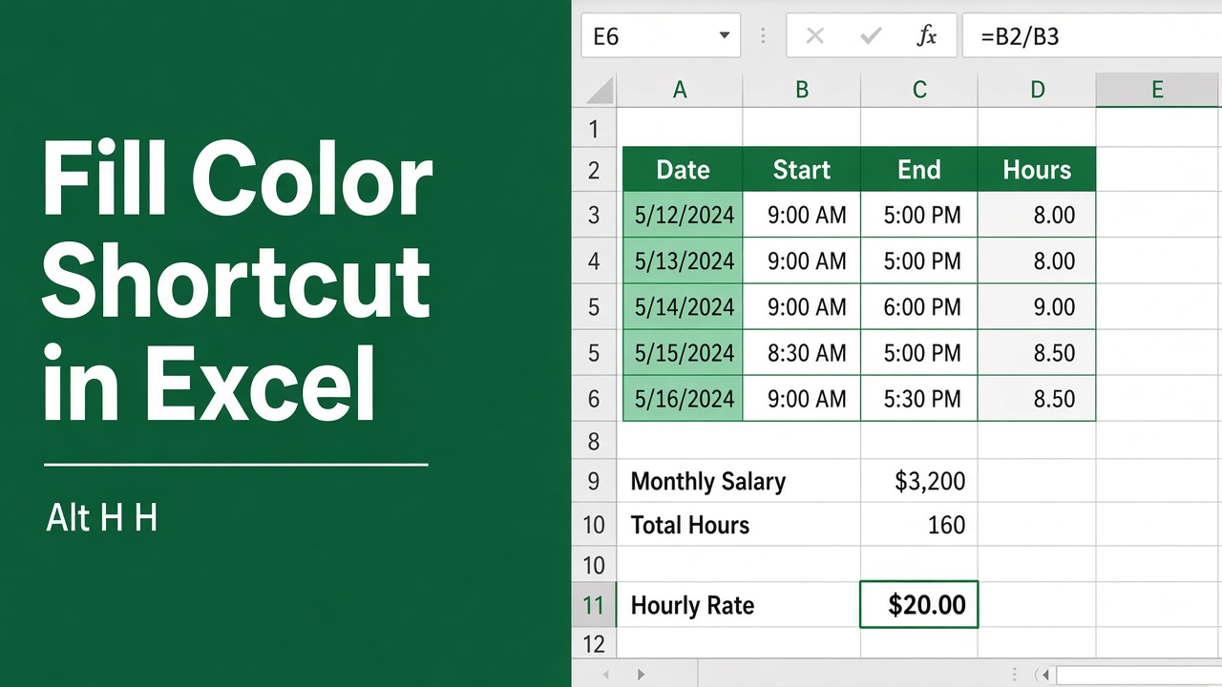Click the 5/14/2024 date cell
This screenshot has width=1222, height=687.
pyautogui.click(x=683, y=306)
